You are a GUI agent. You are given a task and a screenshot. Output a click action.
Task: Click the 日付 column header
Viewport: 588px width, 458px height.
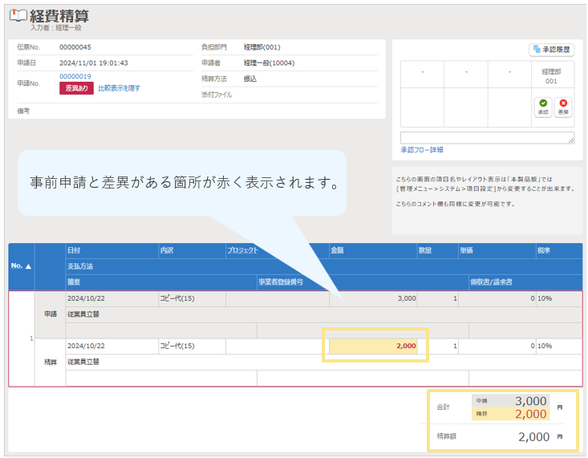74,250
